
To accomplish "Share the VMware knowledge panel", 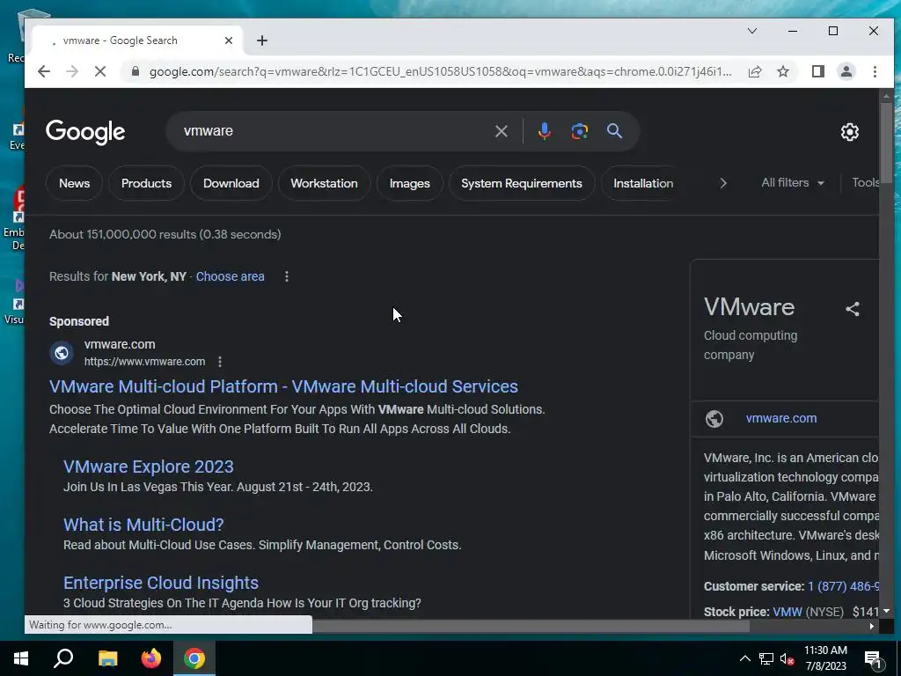I will tap(853, 309).
